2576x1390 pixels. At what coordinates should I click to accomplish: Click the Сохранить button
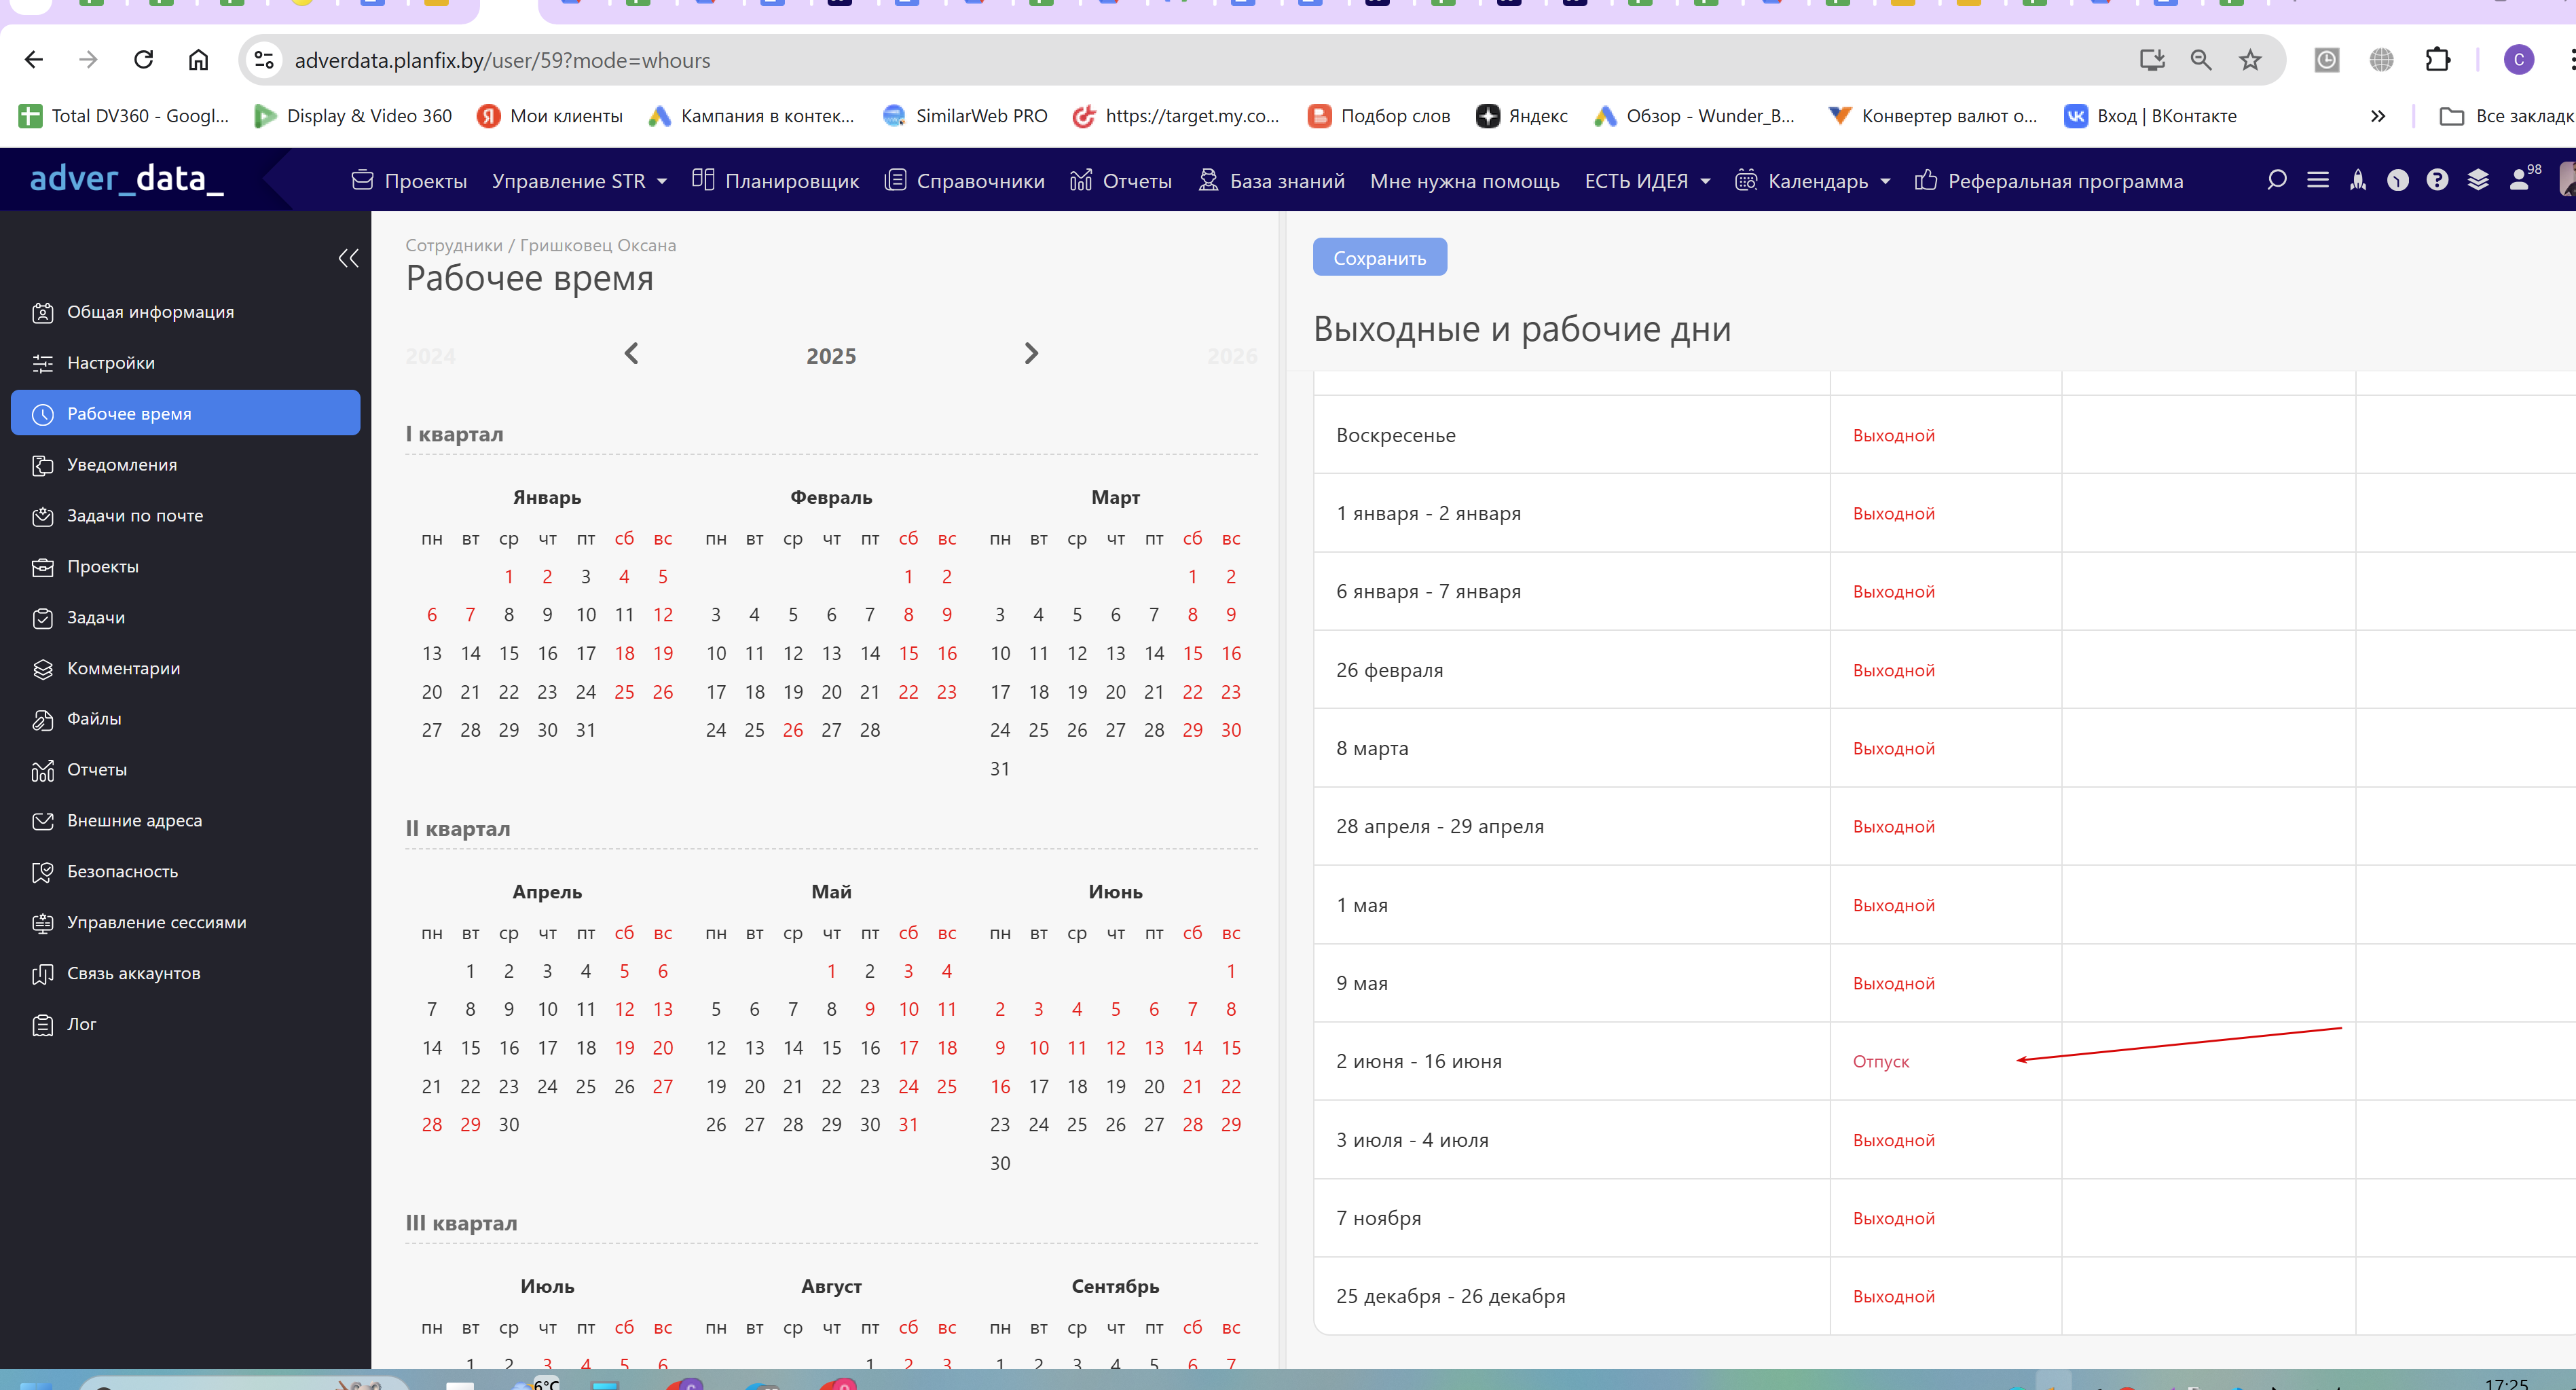(x=1379, y=258)
